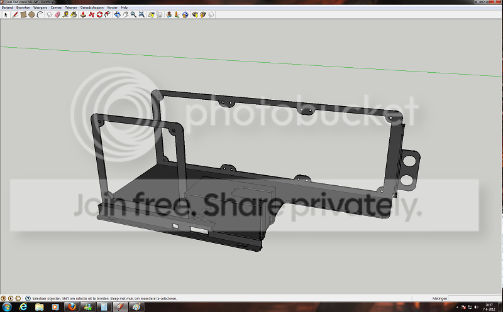Click the last greyed toolbar icon

211,14
